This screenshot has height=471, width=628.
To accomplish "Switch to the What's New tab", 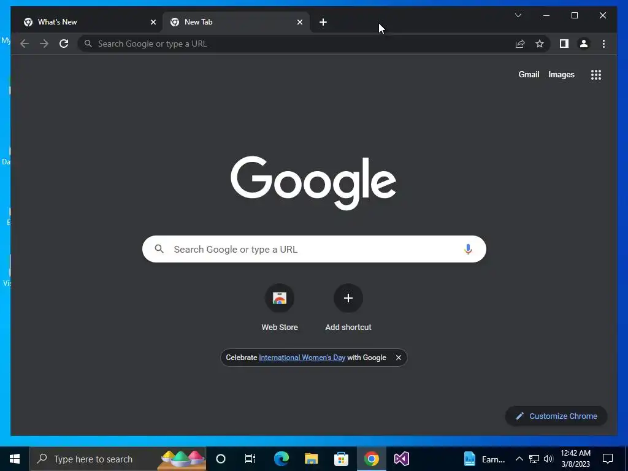I will coord(89,22).
